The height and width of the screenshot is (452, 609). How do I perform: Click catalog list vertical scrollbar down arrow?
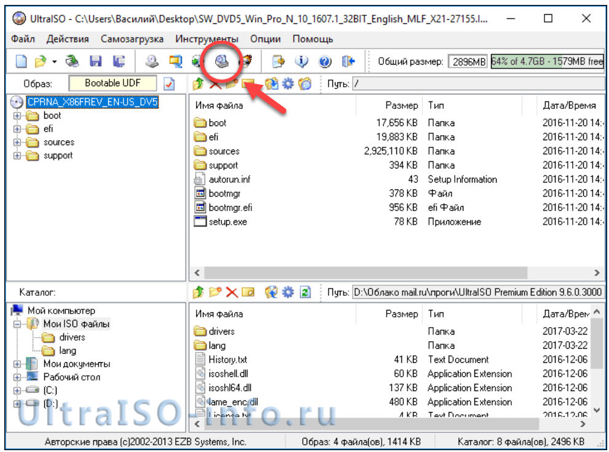[x=597, y=410]
